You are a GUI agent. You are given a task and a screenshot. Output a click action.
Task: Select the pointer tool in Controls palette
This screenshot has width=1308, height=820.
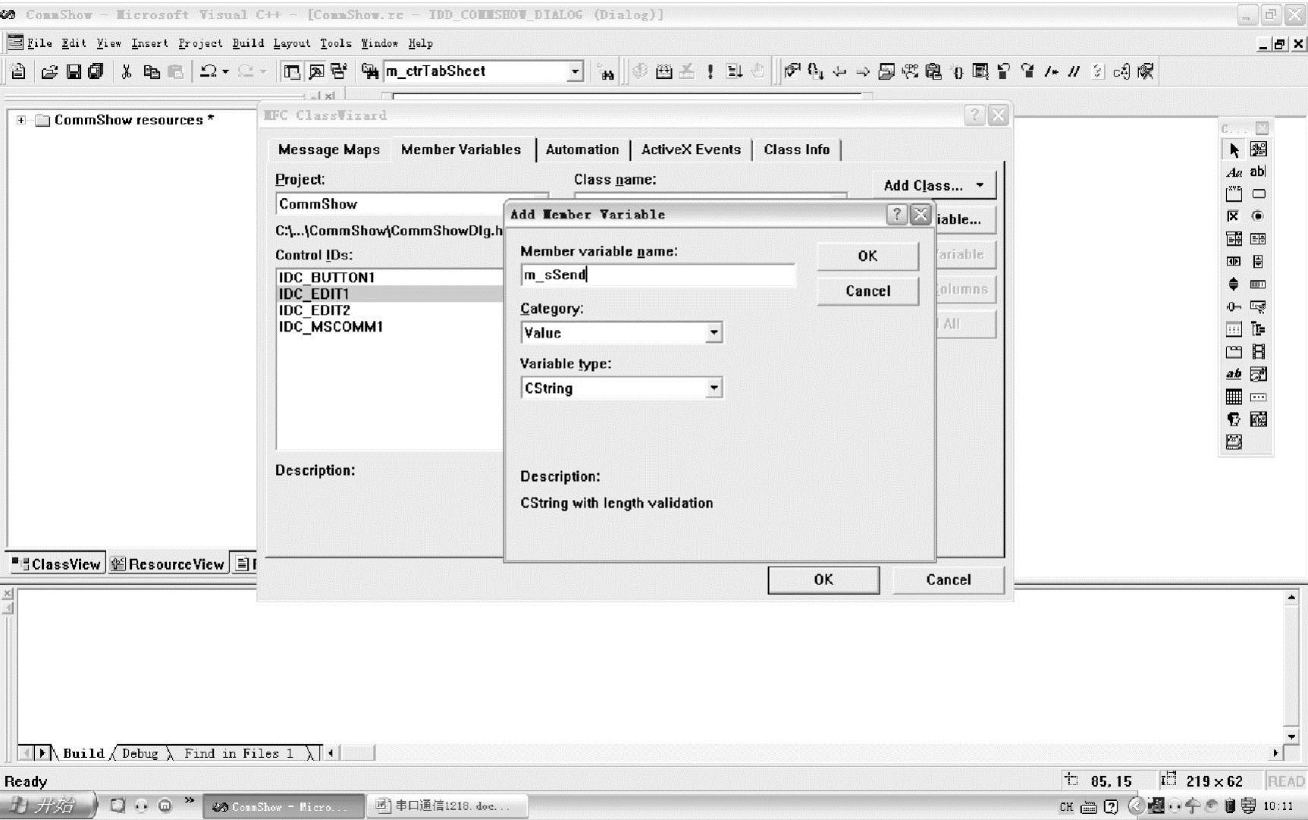tap(1234, 149)
